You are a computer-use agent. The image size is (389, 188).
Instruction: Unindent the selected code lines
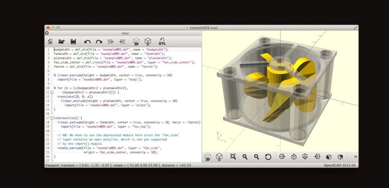point(110,41)
